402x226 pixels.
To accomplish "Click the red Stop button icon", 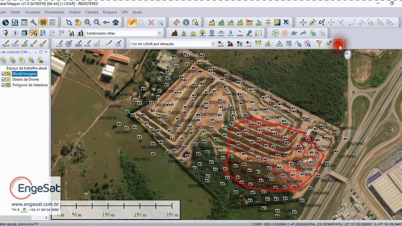I will pos(285,33).
